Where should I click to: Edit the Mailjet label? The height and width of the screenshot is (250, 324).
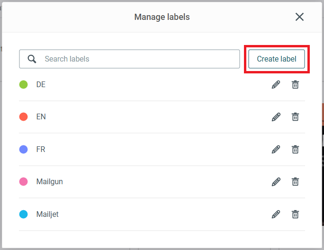pyautogui.click(x=276, y=214)
